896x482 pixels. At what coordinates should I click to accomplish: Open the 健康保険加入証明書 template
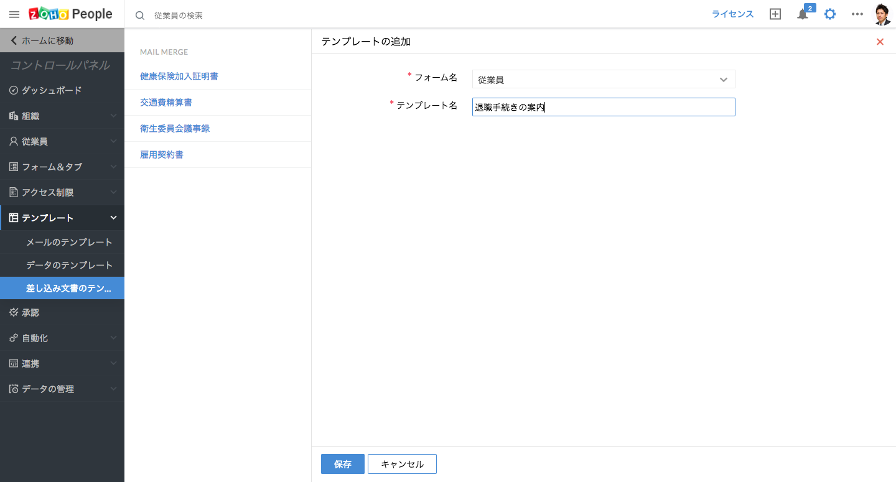pos(179,76)
